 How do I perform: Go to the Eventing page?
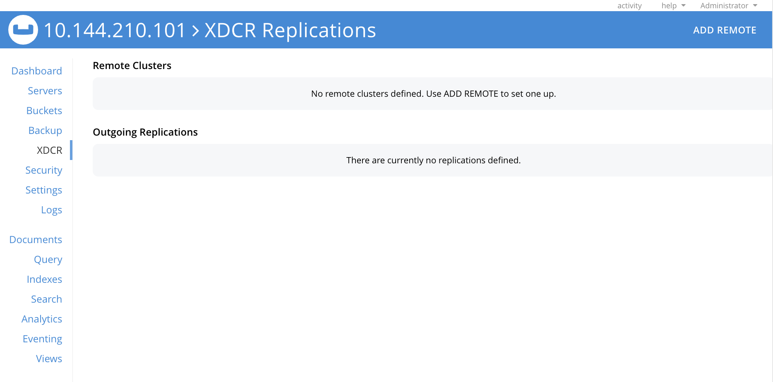[42, 339]
